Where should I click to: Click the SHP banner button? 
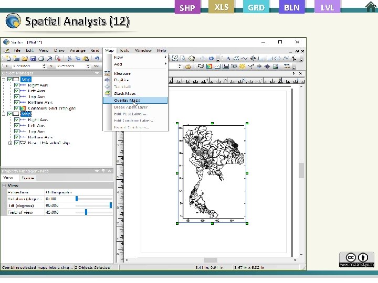coord(187,7)
